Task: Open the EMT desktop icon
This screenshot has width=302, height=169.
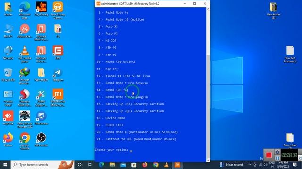Action: pos(58,52)
